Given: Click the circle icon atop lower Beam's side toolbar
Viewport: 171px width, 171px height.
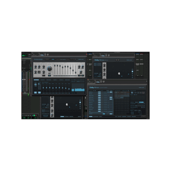Looking at the screenshot, I should point(80,100).
